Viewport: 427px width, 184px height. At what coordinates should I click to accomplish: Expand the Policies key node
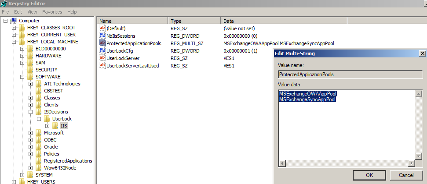point(30,154)
